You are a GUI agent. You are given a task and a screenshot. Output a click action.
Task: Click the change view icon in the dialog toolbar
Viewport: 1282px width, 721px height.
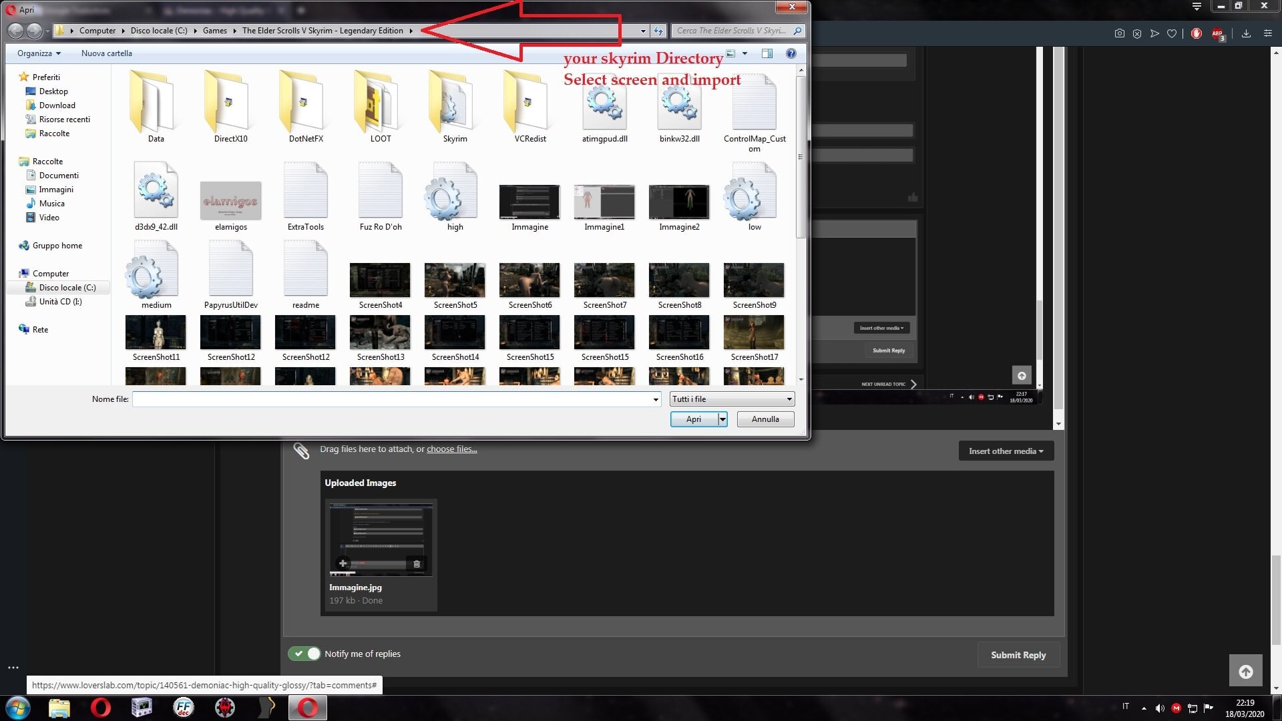(730, 53)
